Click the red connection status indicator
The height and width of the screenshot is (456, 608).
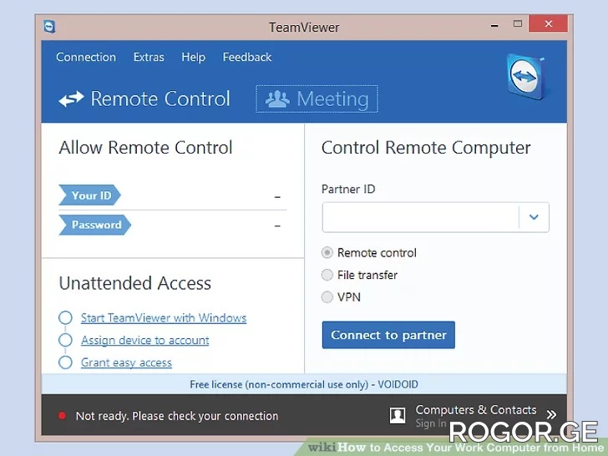62,416
